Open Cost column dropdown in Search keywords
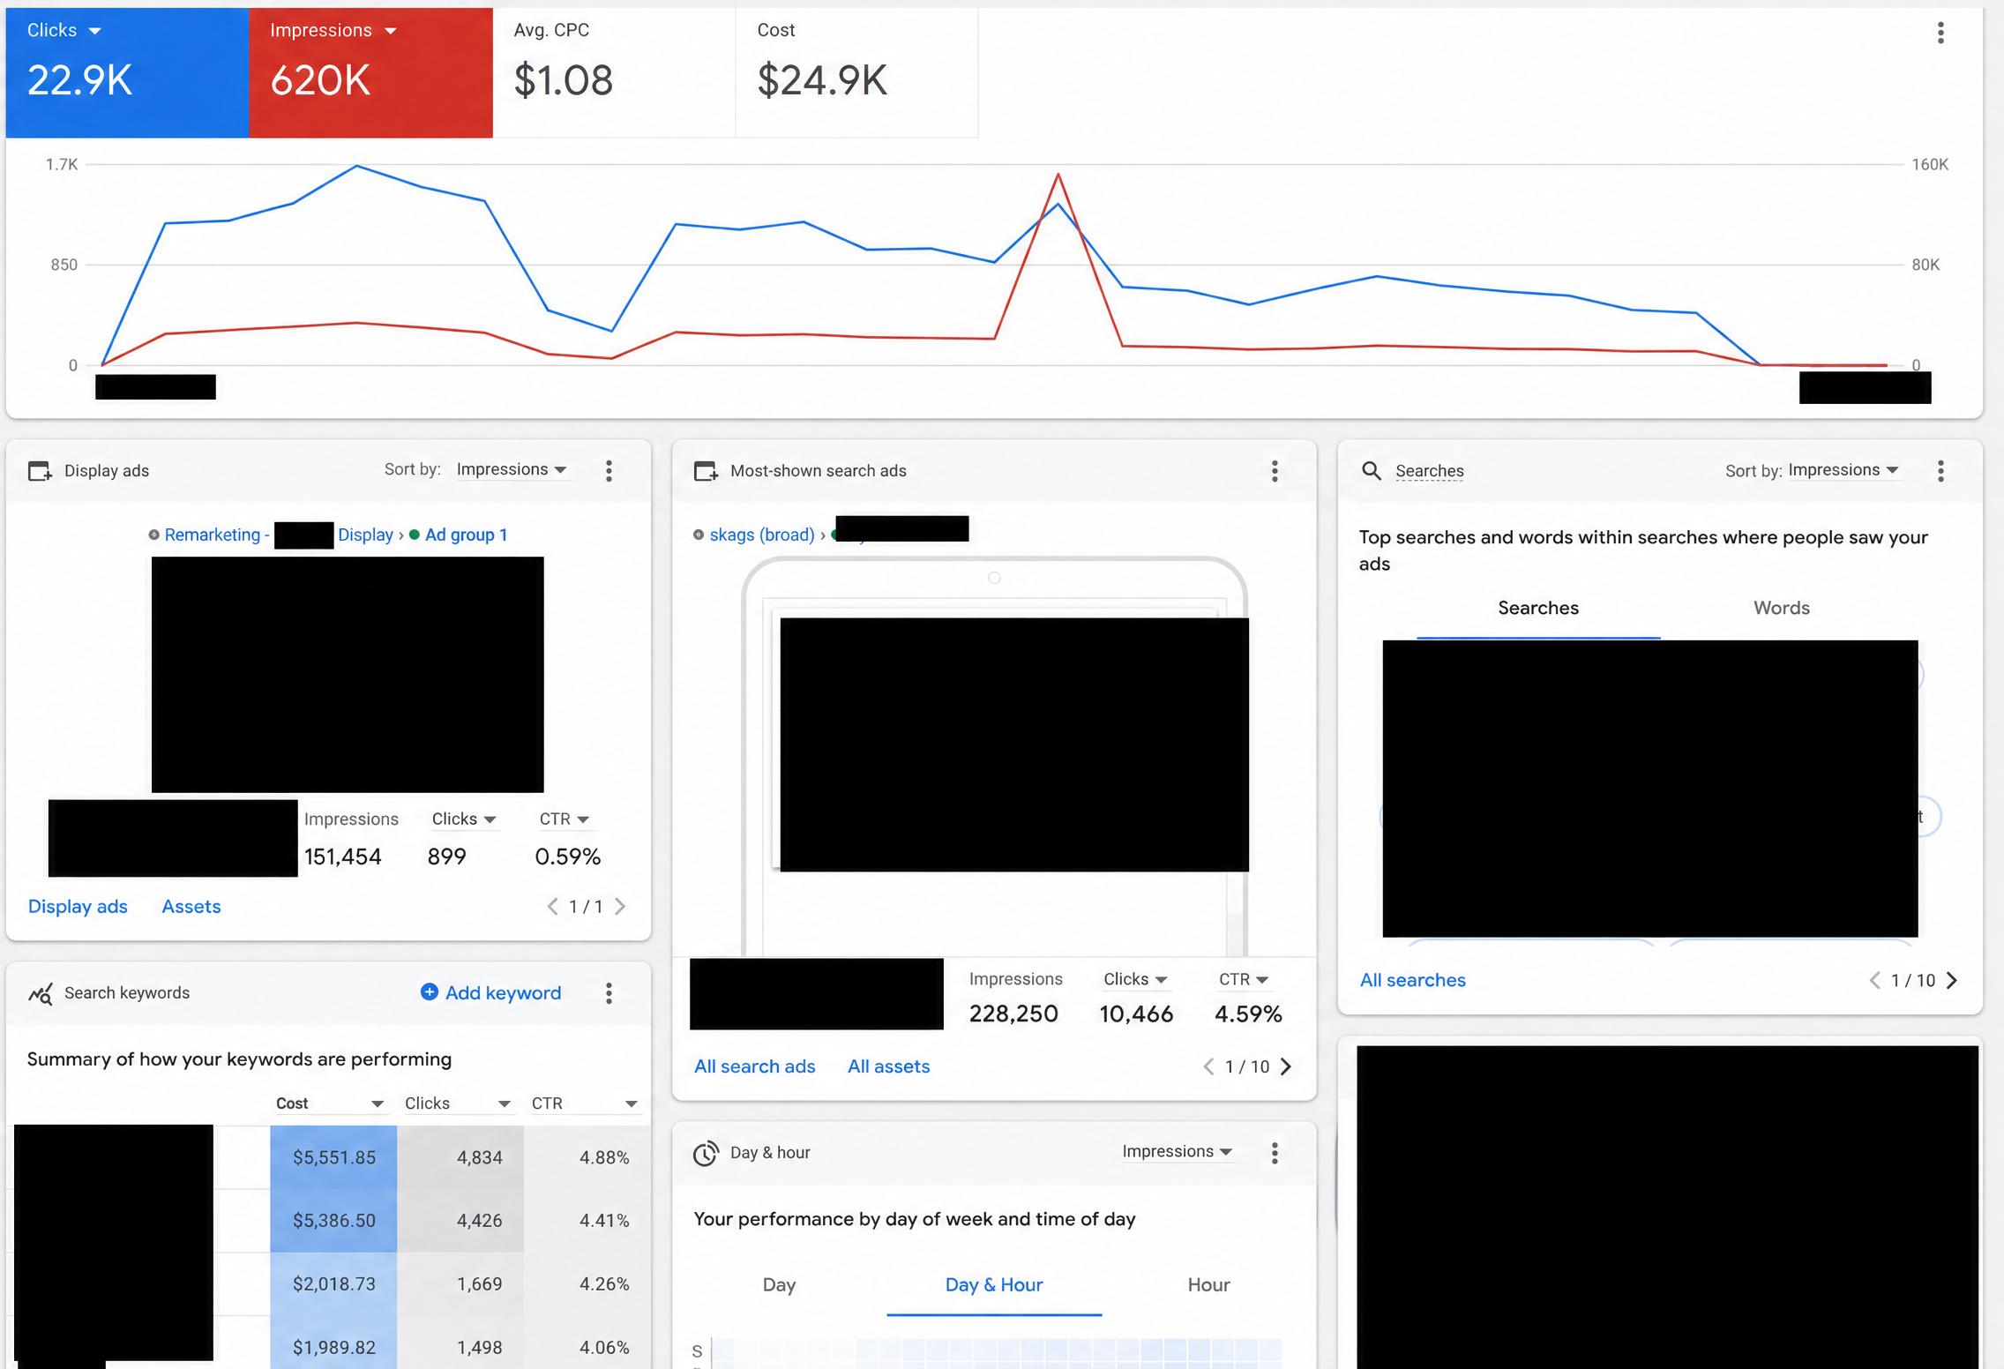 pyautogui.click(x=330, y=1103)
